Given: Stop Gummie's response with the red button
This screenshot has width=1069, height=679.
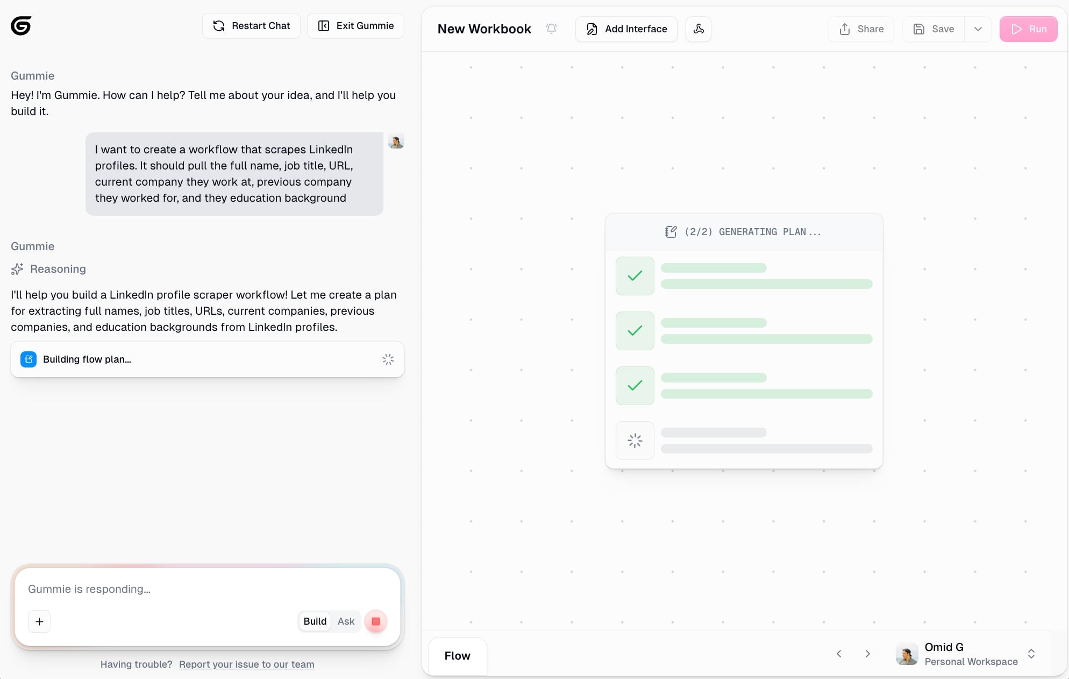Looking at the screenshot, I should pos(375,621).
